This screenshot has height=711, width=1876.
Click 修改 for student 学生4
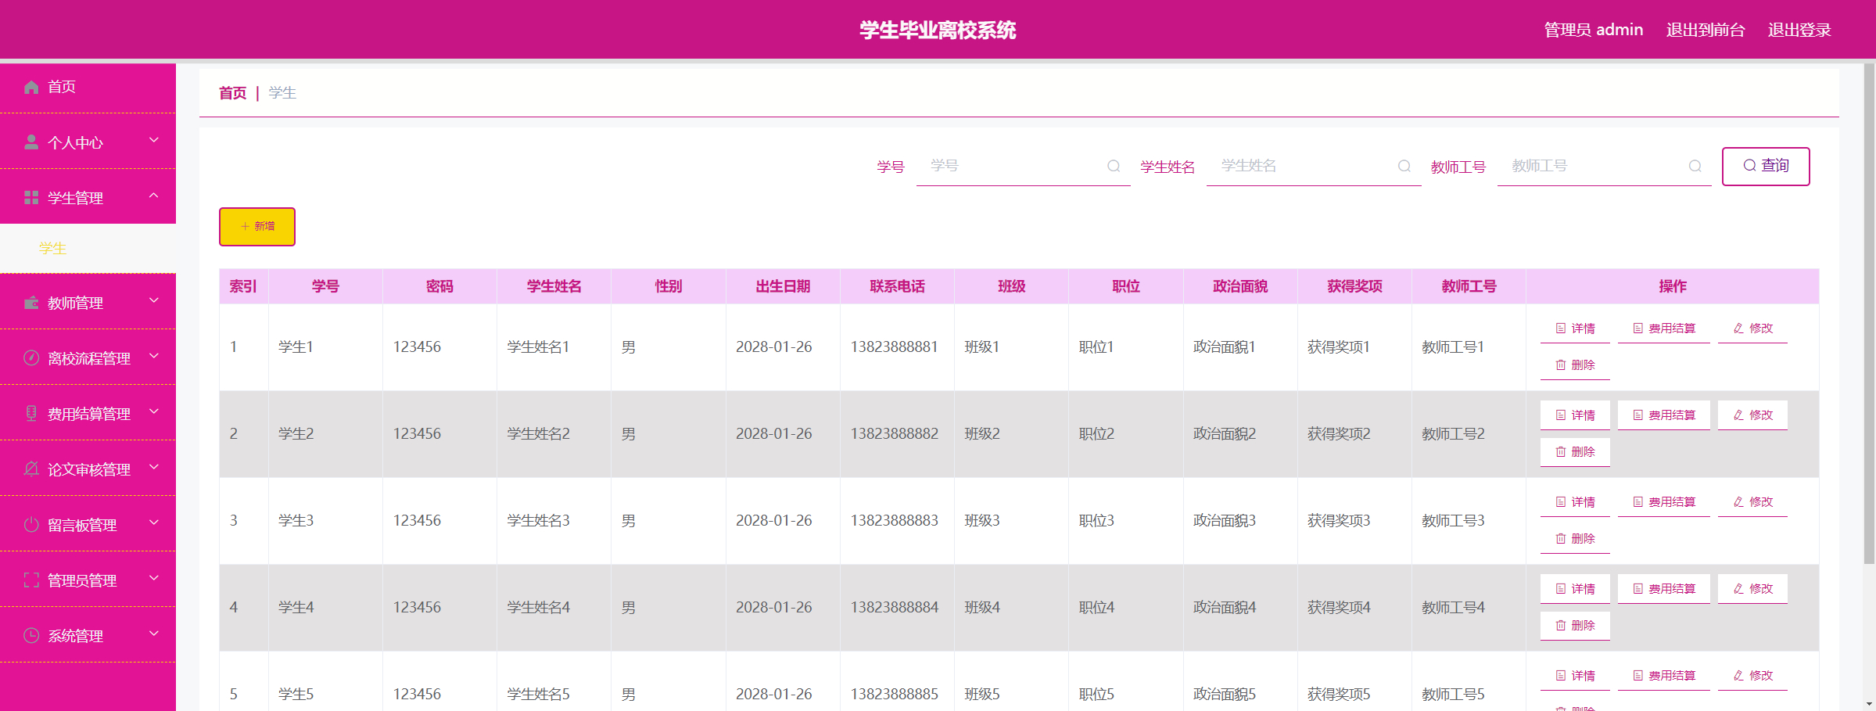pos(1752,589)
